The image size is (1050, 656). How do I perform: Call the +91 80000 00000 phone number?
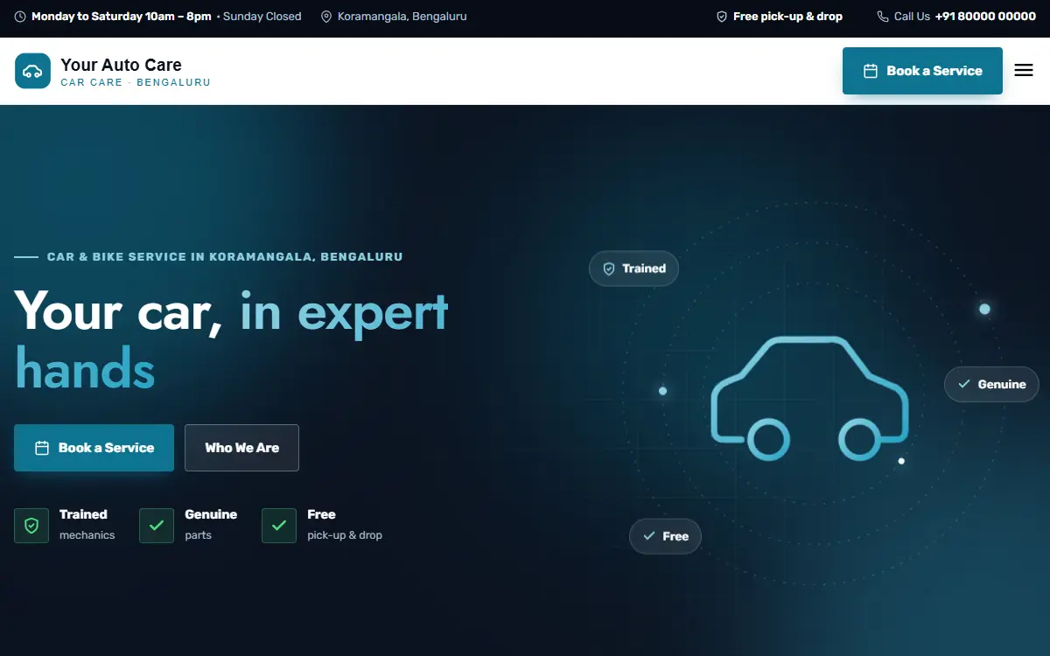(985, 17)
